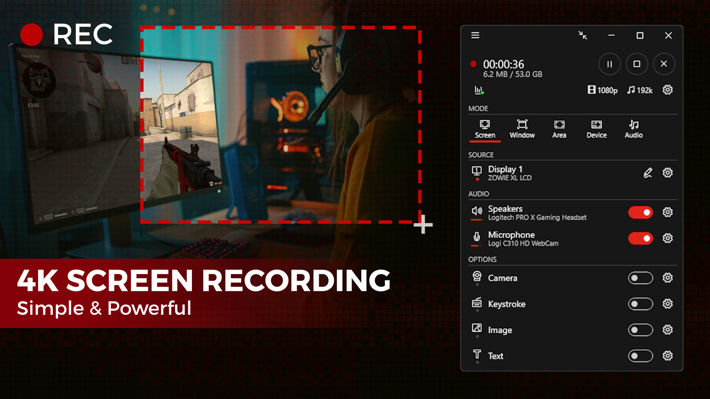This screenshot has width=710, height=399.
Task: Open the main settings gear near 192k
Action: [667, 90]
